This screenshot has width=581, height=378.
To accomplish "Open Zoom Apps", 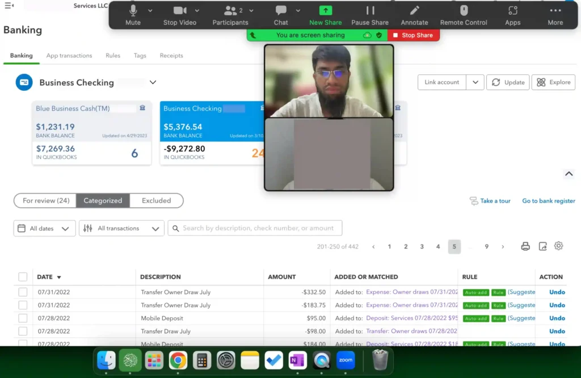I will pos(512,15).
